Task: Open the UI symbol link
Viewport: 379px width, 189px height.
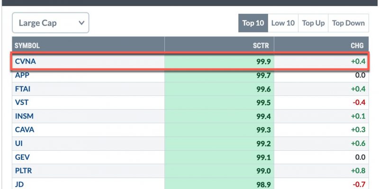Action: (18, 144)
